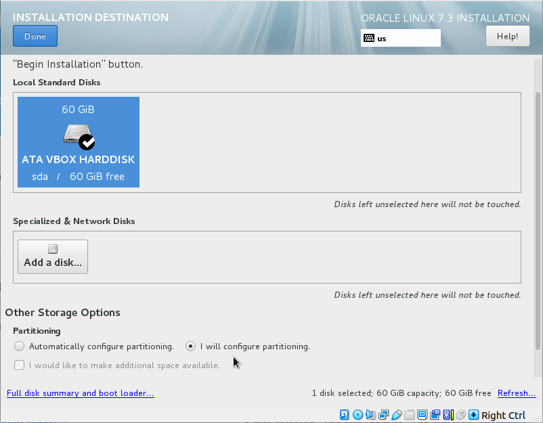Click VirtualBox USB devices status icon
The height and width of the screenshot is (423, 543).
397,415
